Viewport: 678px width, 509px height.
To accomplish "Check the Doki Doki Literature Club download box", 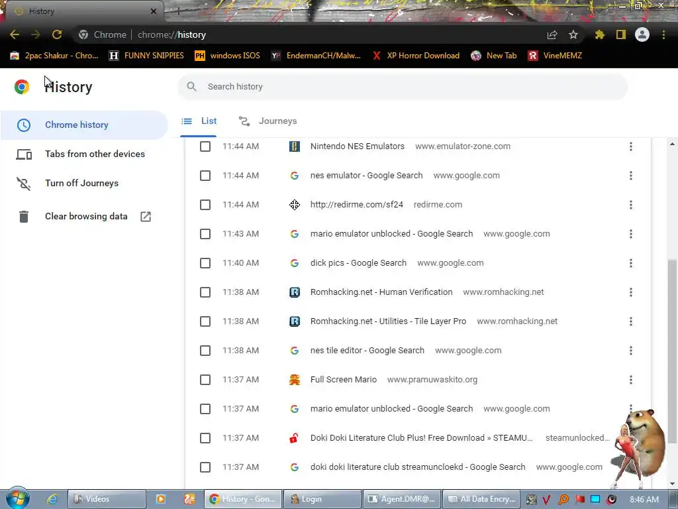I will point(205,438).
